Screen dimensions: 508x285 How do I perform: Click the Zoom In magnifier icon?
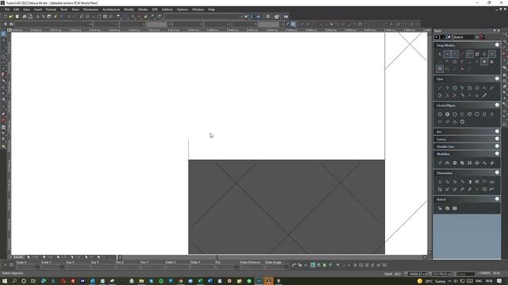(82, 17)
